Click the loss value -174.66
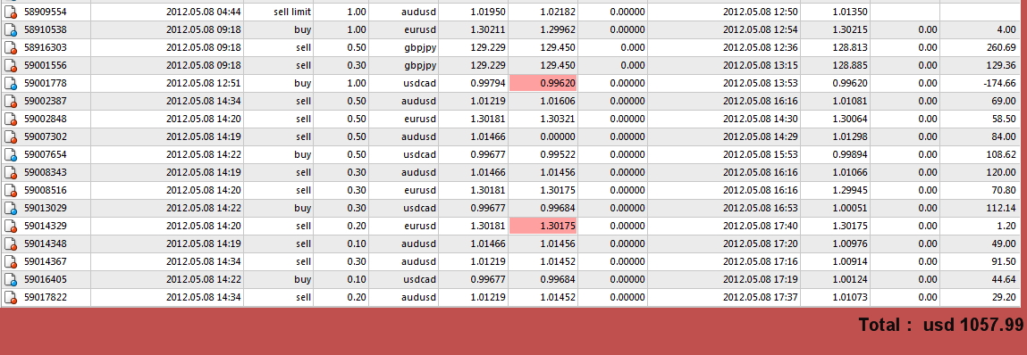 click(x=1000, y=84)
